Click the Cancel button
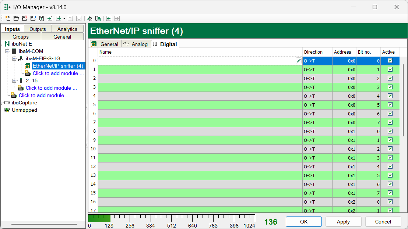 tap(383, 222)
